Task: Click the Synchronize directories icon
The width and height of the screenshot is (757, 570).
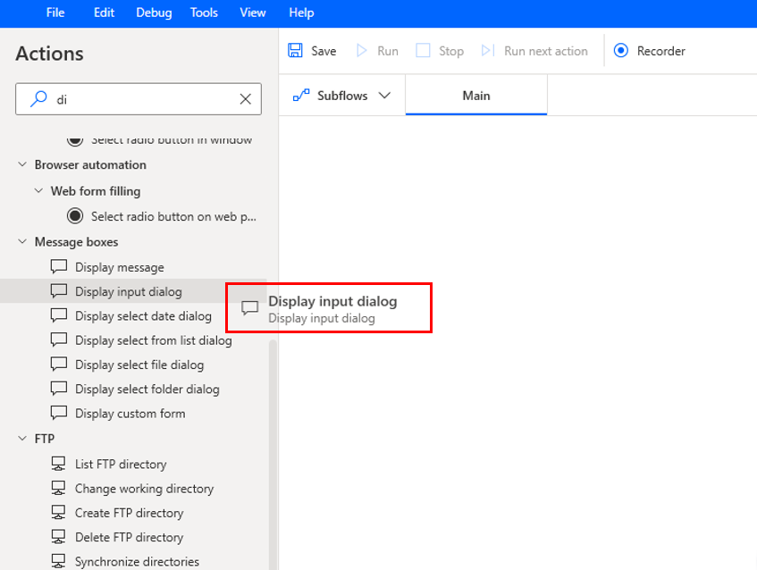Action: coord(58,561)
